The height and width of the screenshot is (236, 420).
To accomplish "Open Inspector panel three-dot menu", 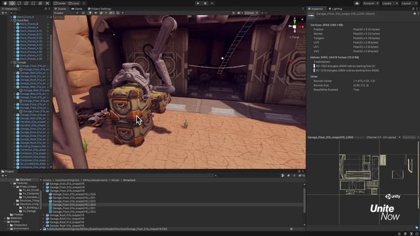I will [417, 9].
